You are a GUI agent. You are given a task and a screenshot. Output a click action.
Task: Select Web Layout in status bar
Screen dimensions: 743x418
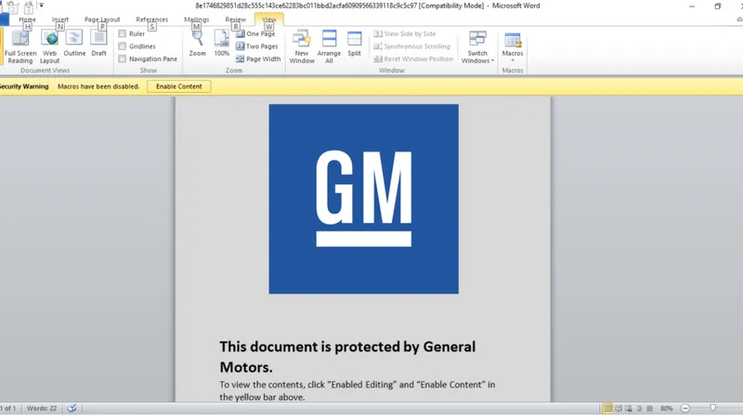pos(629,408)
